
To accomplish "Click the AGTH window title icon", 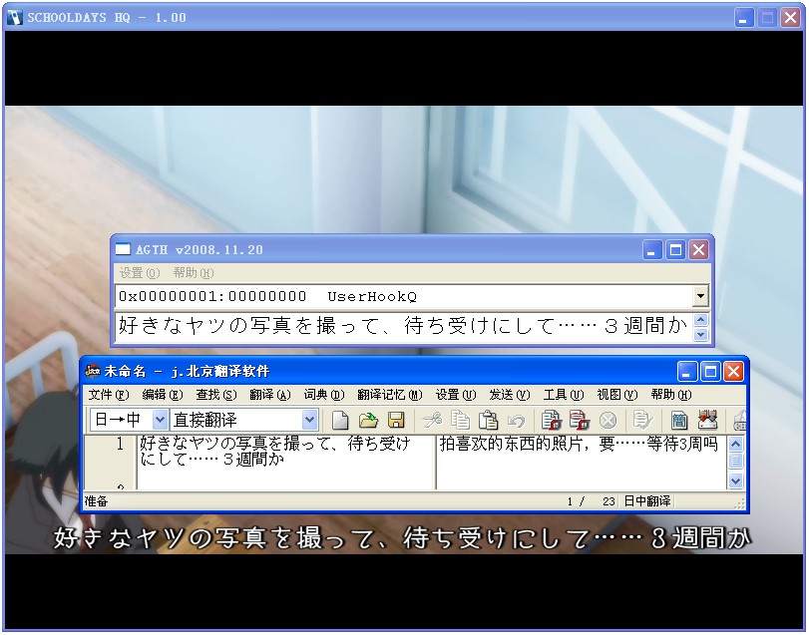I will coord(123,249).
